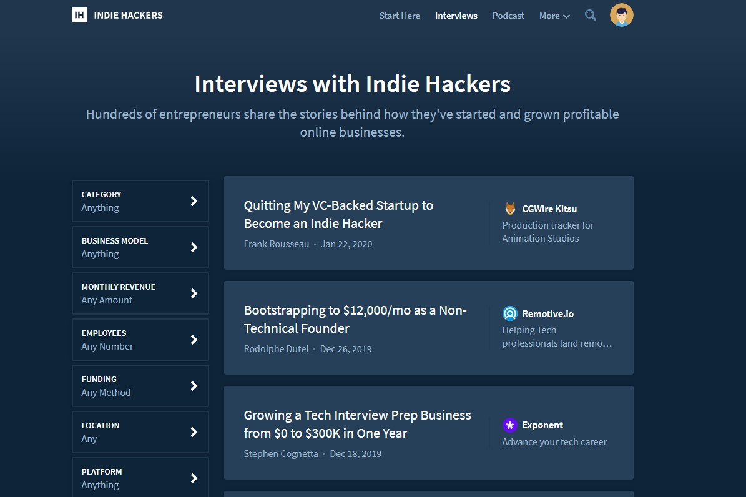This screenshot has width=746, height=497.
Task: Expand the Platform filter
Action: pos(140,478)
